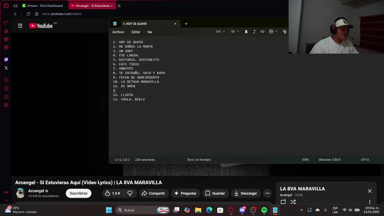Click the bullet list icon in Notepad
Image resolution: width=384 pixels, height=216 pixels.
pyautogui.click(x=232, y=31)
